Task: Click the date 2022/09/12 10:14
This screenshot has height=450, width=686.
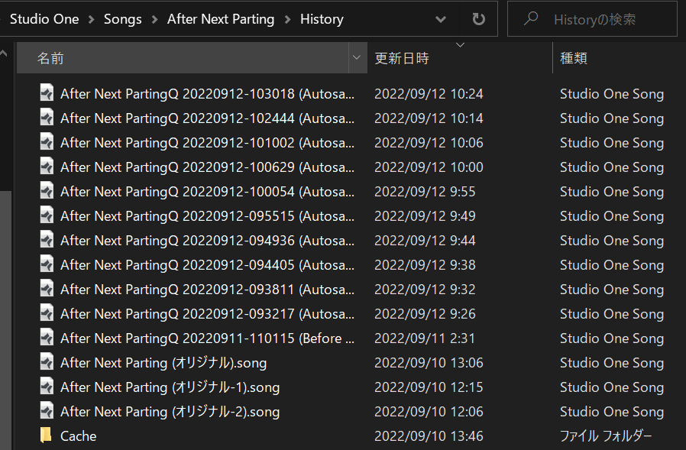Action: coord(429,118)
